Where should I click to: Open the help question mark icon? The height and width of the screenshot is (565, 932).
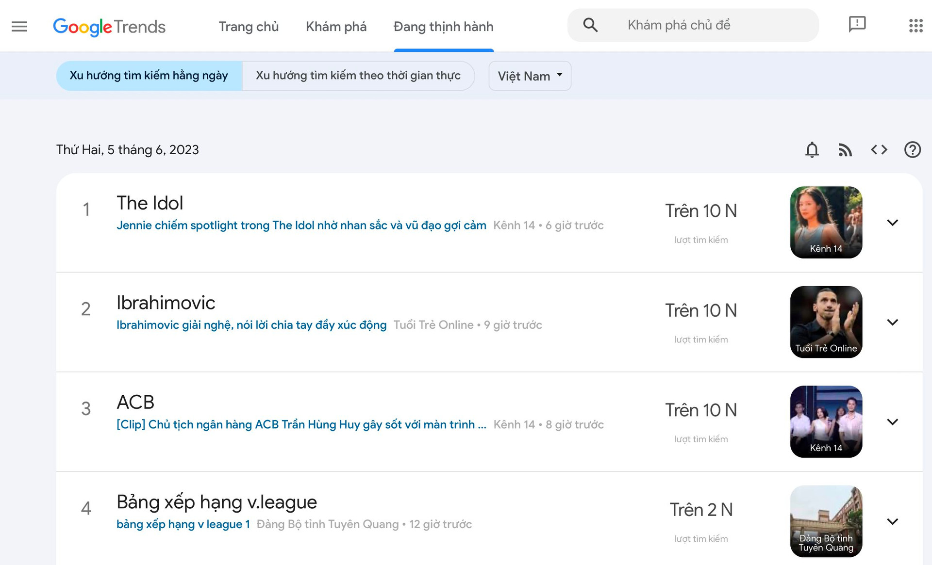tap(913, 150)
